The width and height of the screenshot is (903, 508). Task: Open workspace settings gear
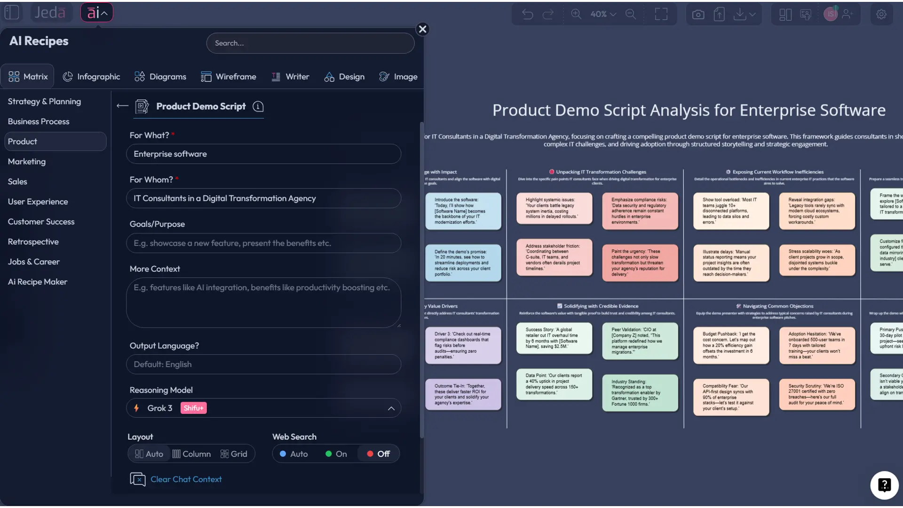(881, 14)
